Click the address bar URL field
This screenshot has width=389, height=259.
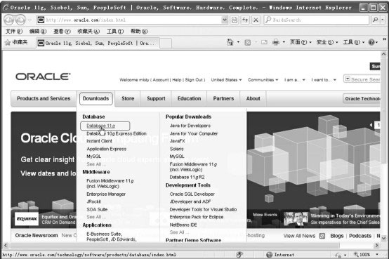[x=129, y=20]
